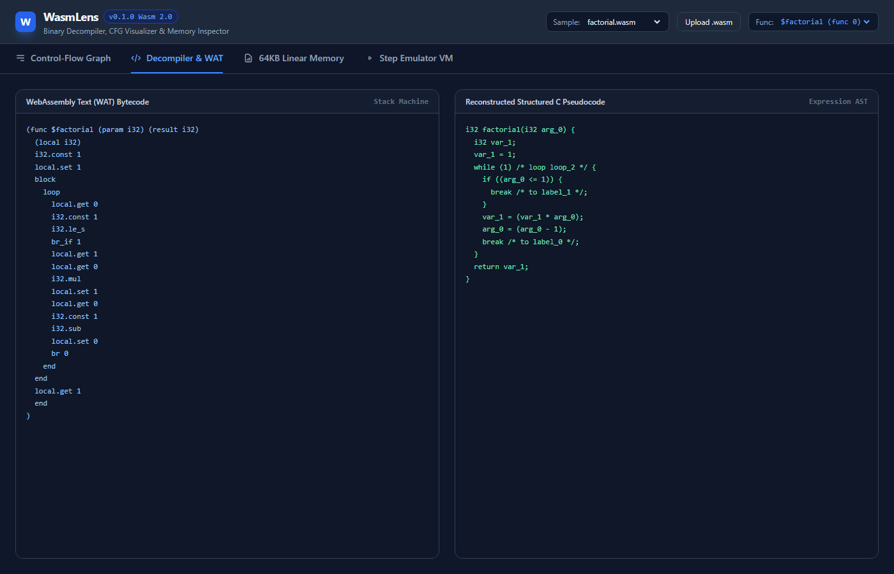
Task: Click the br 0 instruction
Action: pyautogui.click(x=60, y=353)
